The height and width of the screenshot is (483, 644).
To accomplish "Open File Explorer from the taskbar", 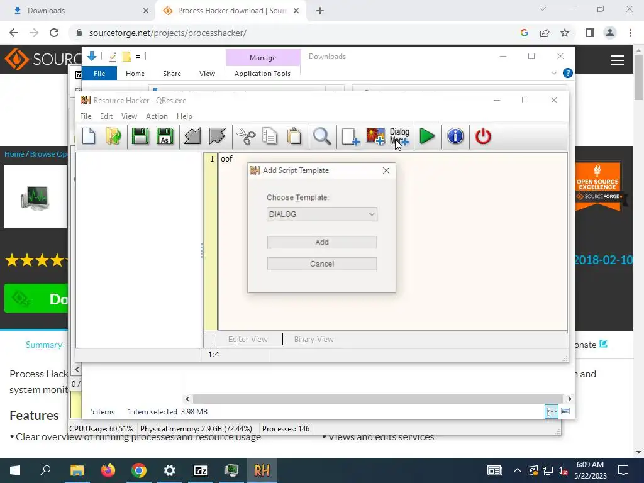I will tap(77, 470).
